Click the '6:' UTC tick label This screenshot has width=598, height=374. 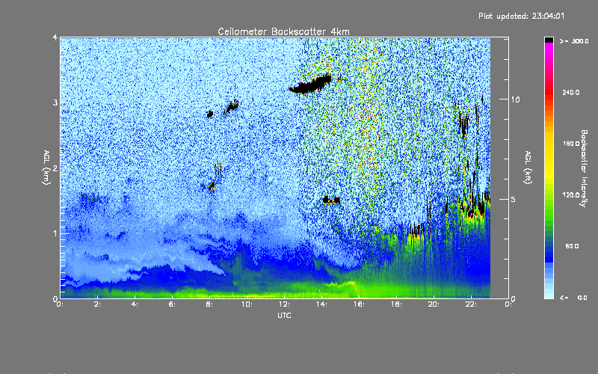(173, 304)
